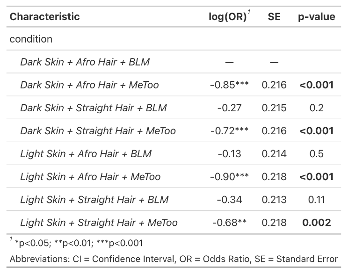Screen dimensions: 348x274
Task: Click Light Skin + Straight Hair + MeToo label
Action: [99, 223]
